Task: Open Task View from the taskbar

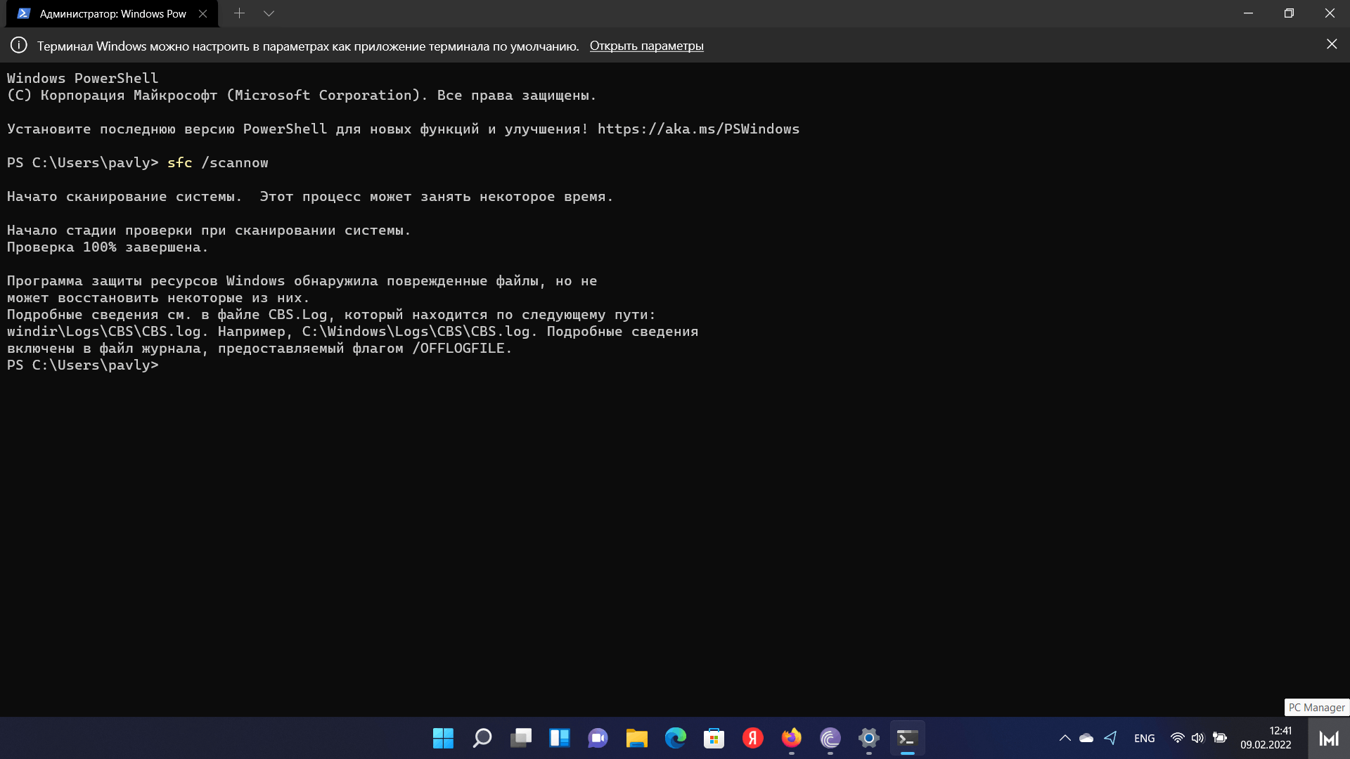Action: click(x=520, y=738)
